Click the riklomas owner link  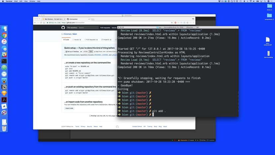pyautogui.click(x=66, y=34)
